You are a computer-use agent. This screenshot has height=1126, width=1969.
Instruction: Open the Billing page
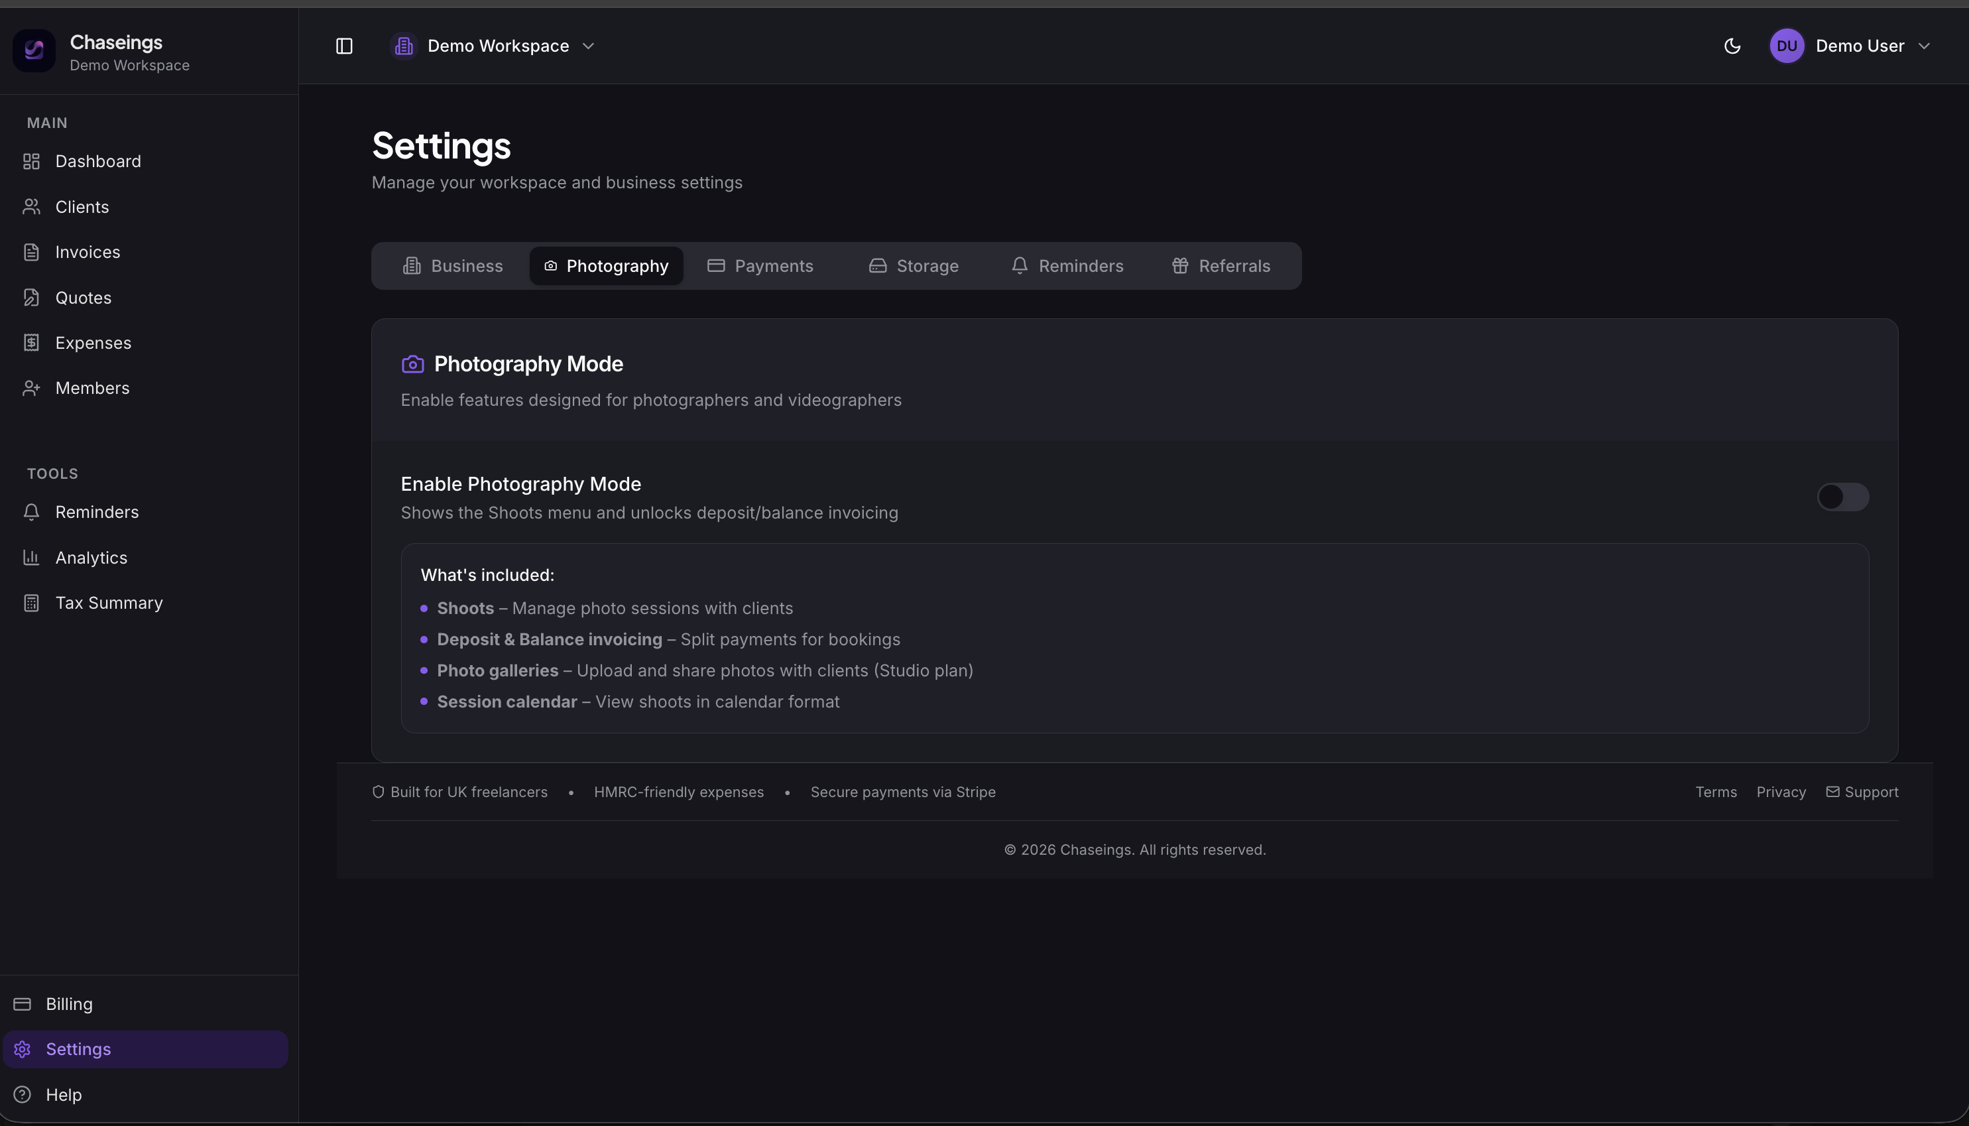pyautogui.click(x=70, y=1003)
